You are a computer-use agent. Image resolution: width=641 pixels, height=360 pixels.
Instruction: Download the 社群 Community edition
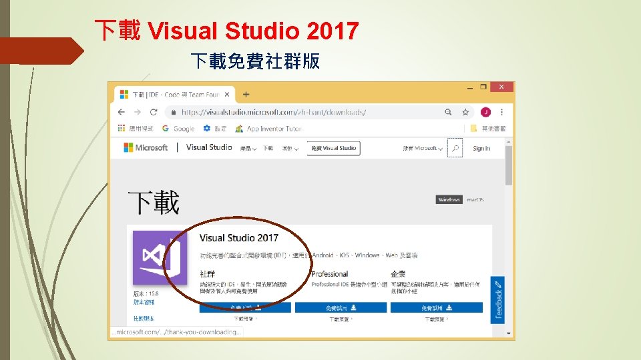[x=245, y=307]
